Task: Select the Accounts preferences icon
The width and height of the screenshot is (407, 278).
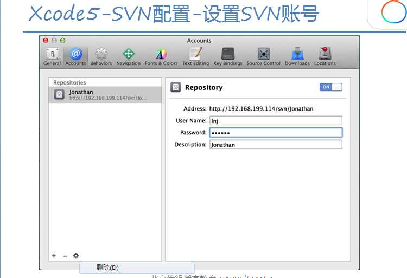Action: click(75, 56)
